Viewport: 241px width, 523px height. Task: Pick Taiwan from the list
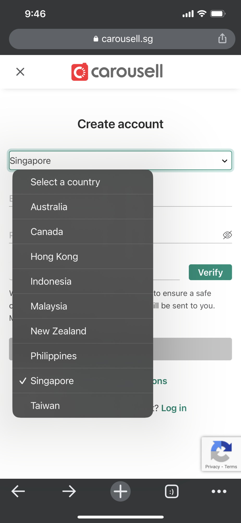[x=45, y=406]
